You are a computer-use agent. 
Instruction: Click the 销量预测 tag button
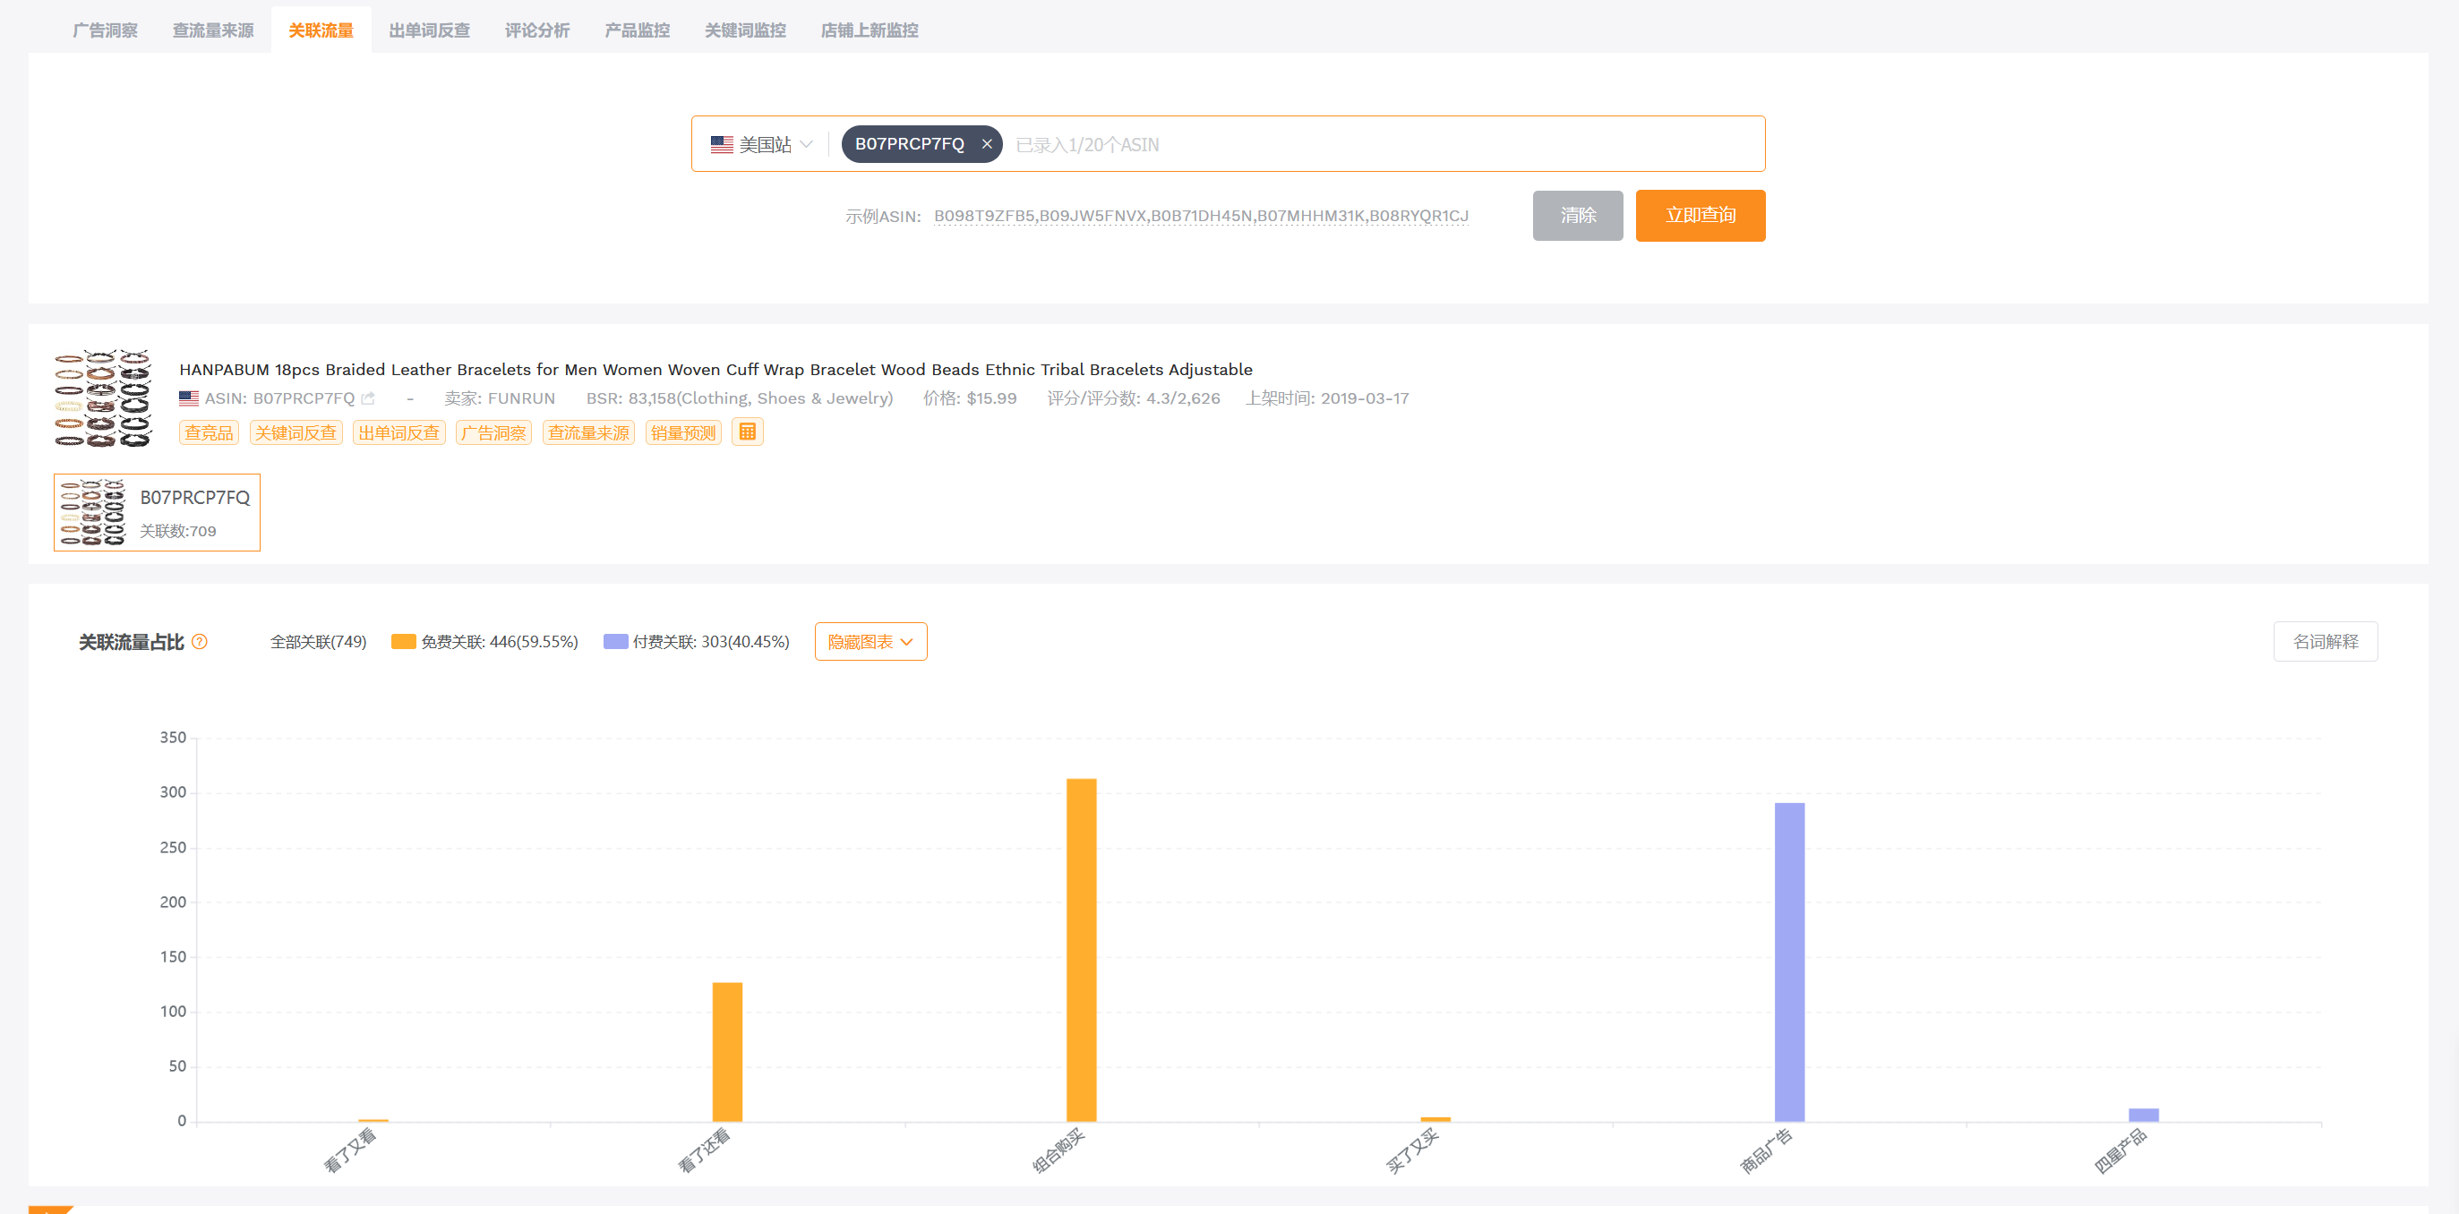683,433
